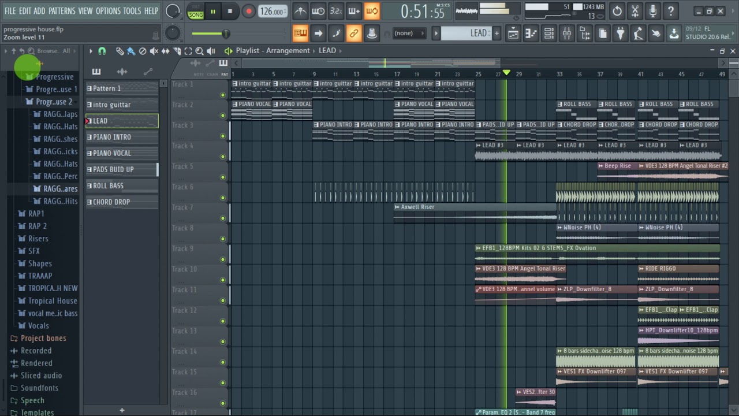Mute Track 1 with its green dot
Image resolution: width=739 pixels, height=416 pixels.
(223, 95)
